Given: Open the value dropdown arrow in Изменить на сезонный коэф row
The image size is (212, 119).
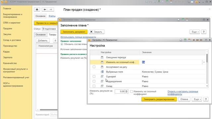Looking at the screenshot, I should pyautogui.click(x=204, y=62).
